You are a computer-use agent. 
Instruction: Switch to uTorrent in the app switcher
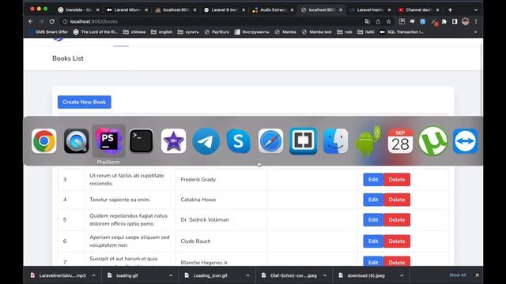433,141
